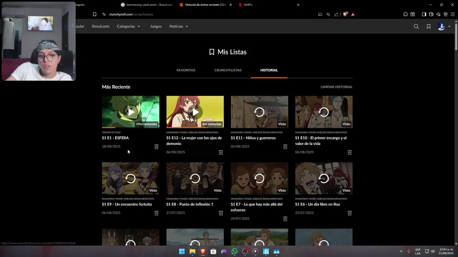
Task: Resume S1 E12 episode thumbnail with 6m restantes
Action: (x=195, y=112)
